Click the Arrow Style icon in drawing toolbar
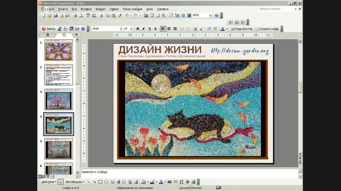 181,181
